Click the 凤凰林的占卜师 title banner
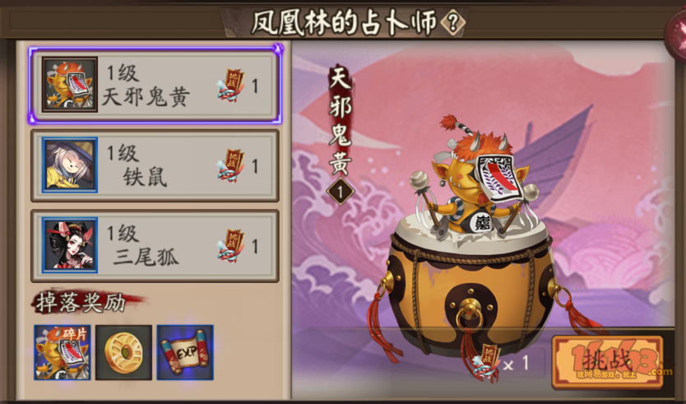 click(x=345, y=22)
